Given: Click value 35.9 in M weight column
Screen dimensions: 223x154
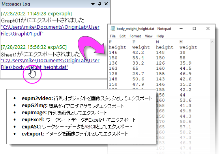Looking at the screenshot, I should 186,63.
